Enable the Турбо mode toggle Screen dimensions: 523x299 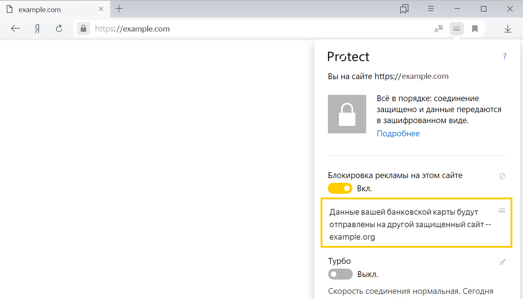tap(340, 274)
